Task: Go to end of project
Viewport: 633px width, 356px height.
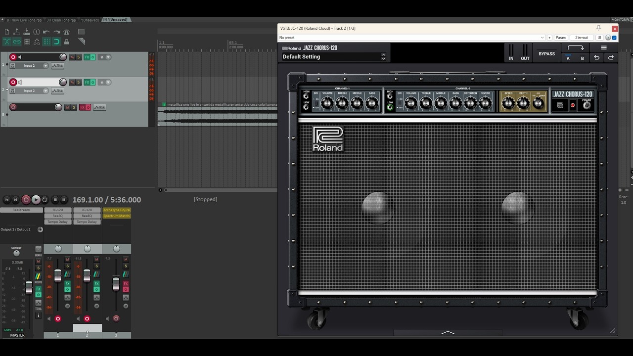Action: [x=16, y=200]
